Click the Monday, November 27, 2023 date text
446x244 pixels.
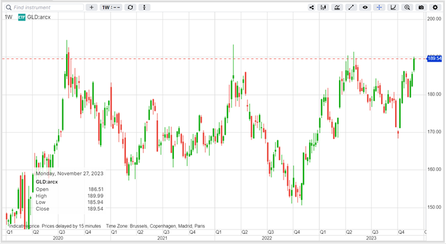pos(69,174)
